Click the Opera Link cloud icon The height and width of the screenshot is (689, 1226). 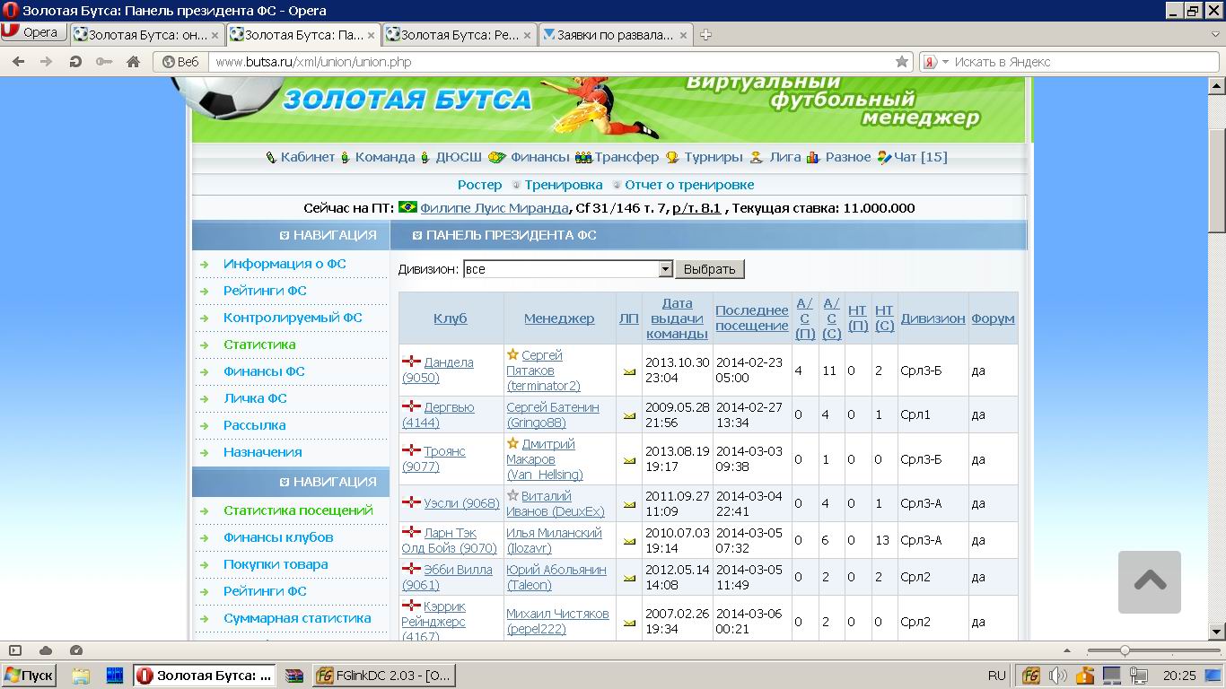[46, 650]
